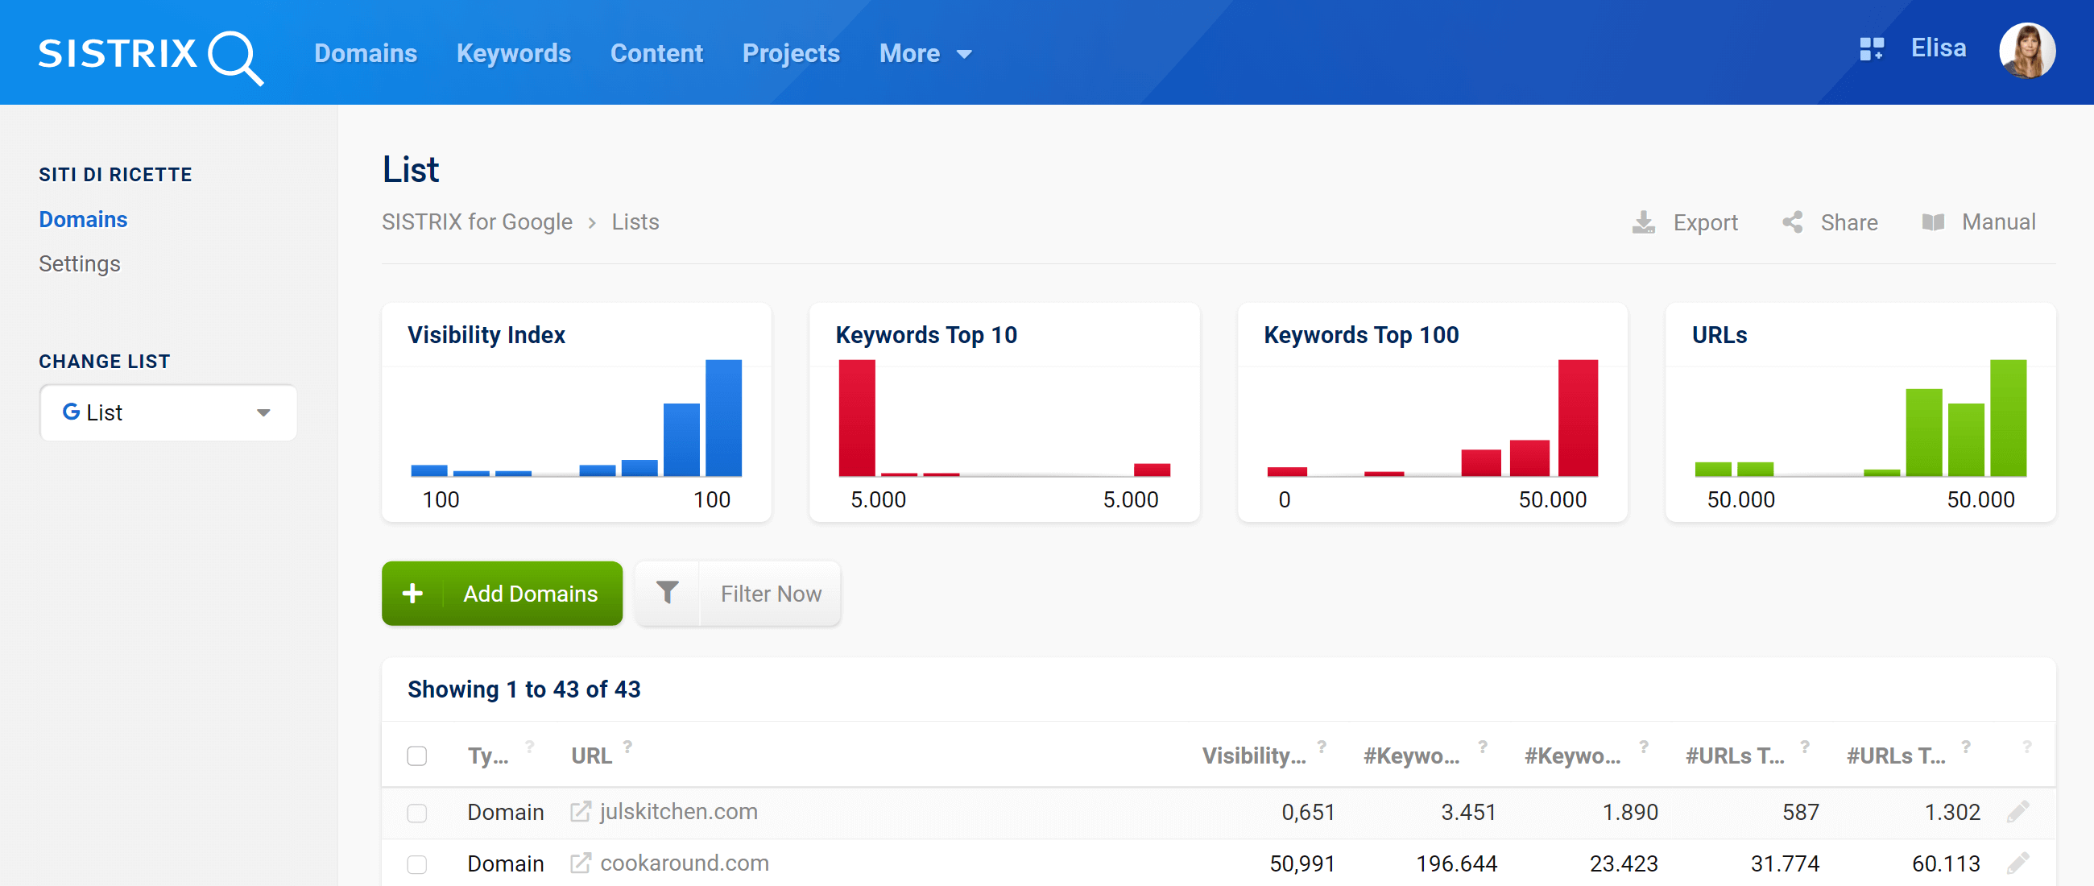The image size is (2094, 886).
Task: Toggle the select-all checkbox in table header
Action: pos(417,756)
